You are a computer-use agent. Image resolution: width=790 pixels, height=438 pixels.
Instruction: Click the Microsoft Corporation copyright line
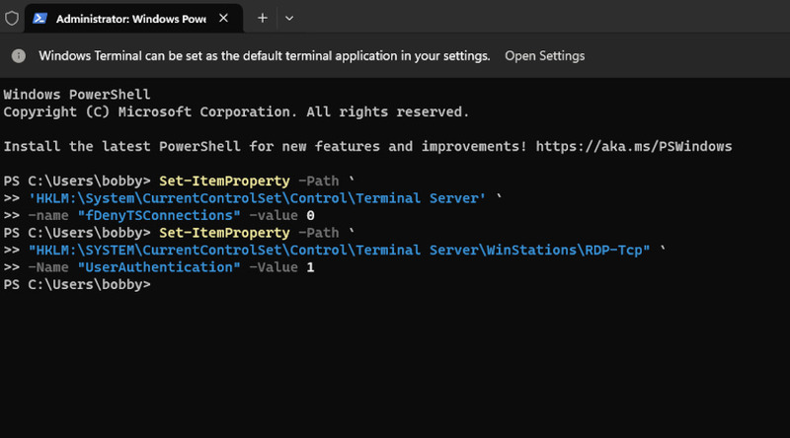coord(236,111)
